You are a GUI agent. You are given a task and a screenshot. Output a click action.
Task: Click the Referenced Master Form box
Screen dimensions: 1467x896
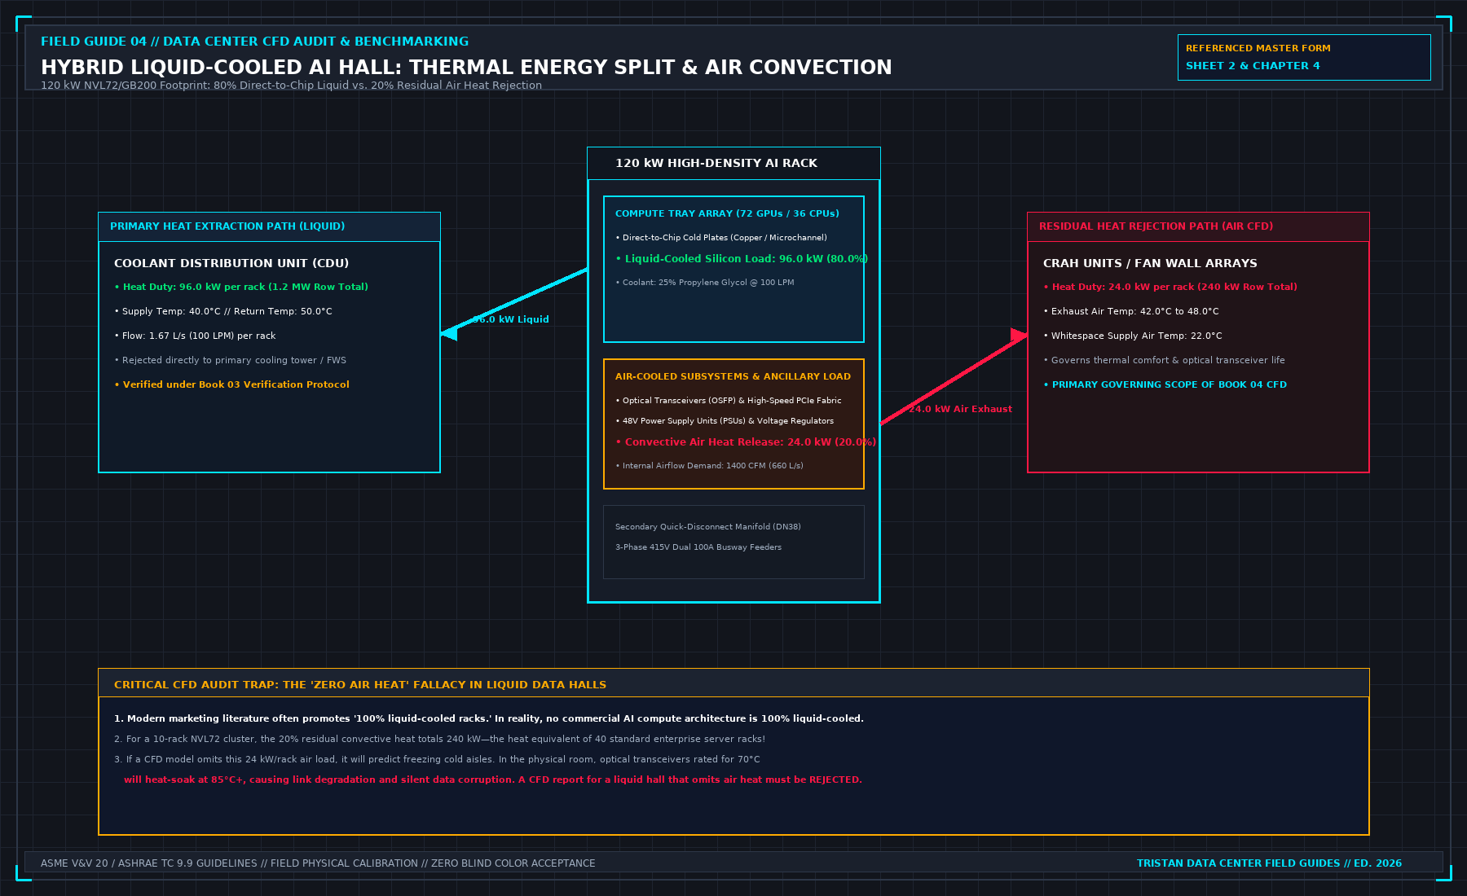click(x=1304, y=57)
